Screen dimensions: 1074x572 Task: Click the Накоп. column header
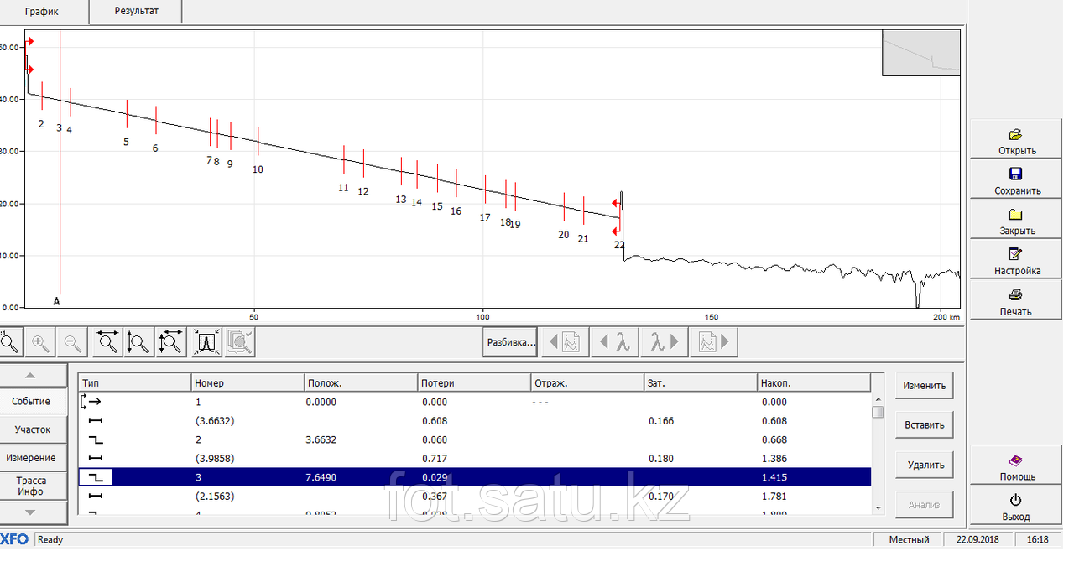pyautogui.click(x=814, y=383)
